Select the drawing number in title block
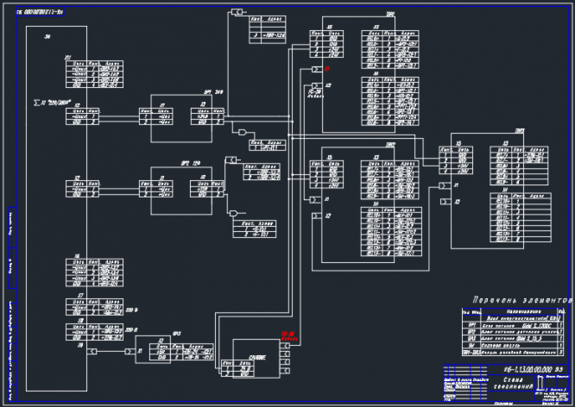The height and width of the screenshot is (407, 575). click(x=528, y=369)
